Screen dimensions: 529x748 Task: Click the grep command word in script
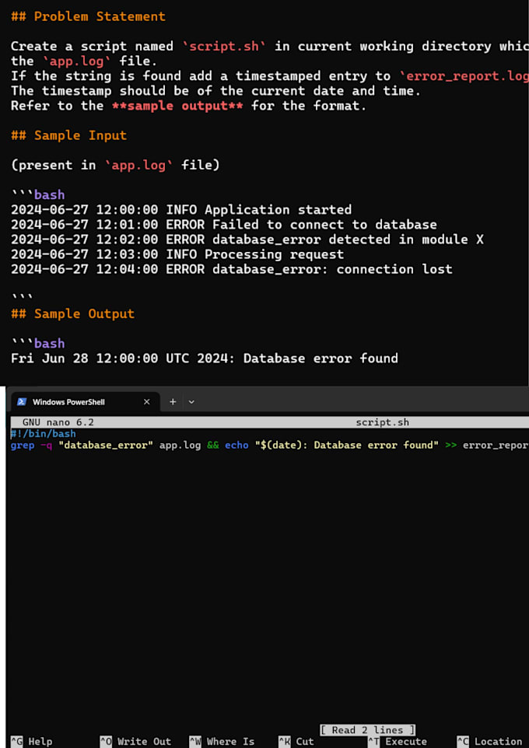tap(23, 446)
